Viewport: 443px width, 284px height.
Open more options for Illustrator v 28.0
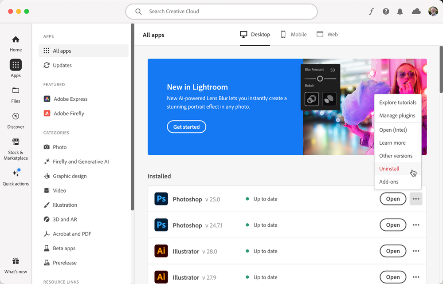[x=416, y=251]
